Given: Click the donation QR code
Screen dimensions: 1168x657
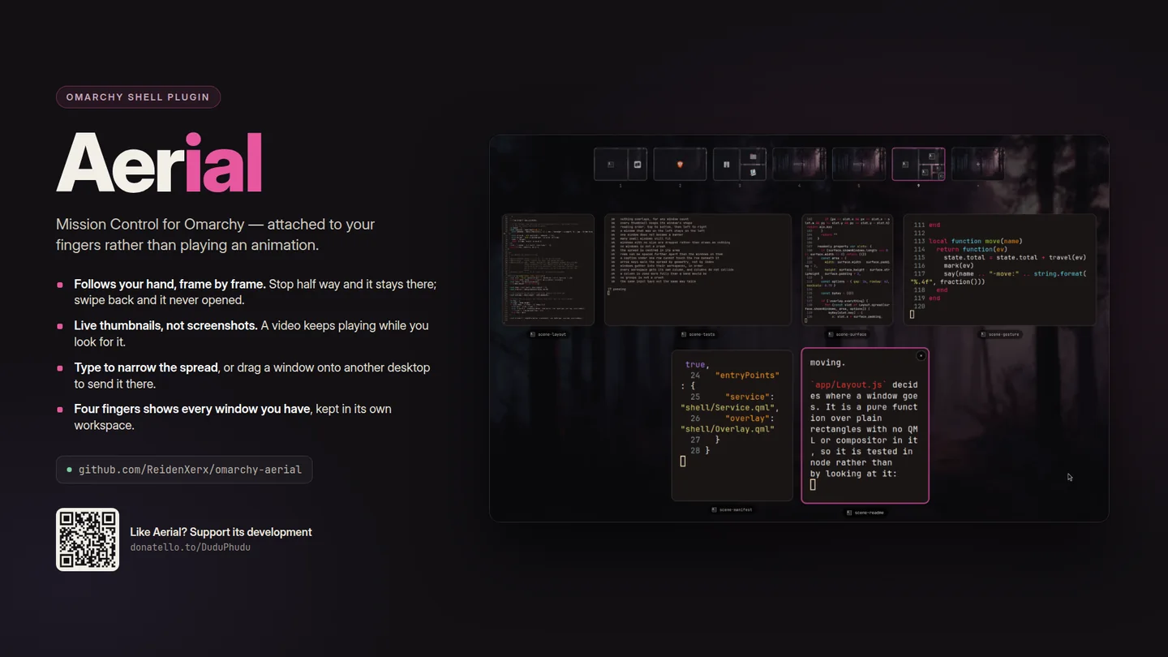Looking at the screenshot, I should 88,539.
